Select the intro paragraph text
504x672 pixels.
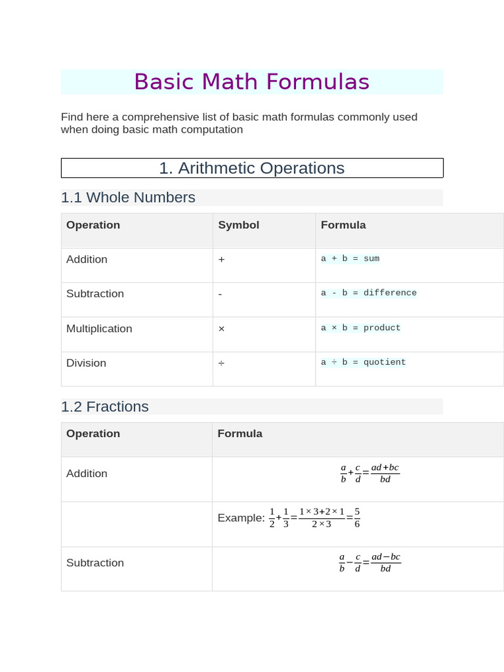(x=239, y=123)
